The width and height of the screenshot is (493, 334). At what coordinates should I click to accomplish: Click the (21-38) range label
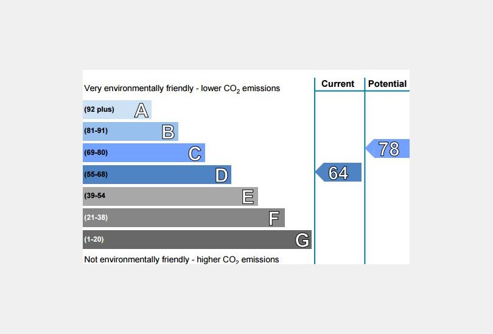click(96, 217)
